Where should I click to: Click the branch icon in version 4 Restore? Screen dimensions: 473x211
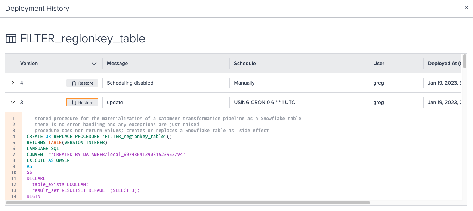(x=74, y=83)
